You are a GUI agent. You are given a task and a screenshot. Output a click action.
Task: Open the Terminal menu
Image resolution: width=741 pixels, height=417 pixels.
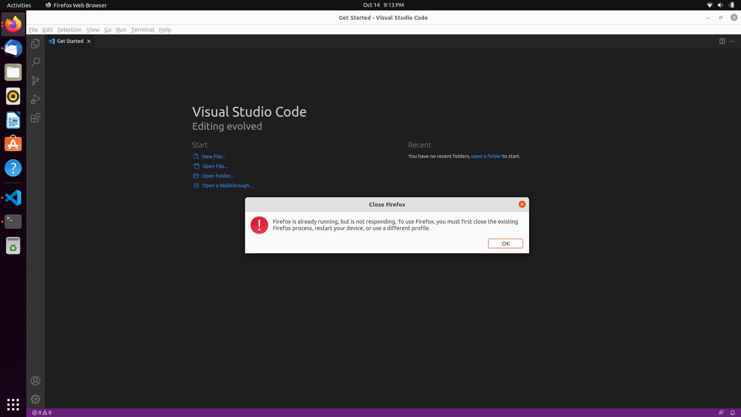click(142, 30)
